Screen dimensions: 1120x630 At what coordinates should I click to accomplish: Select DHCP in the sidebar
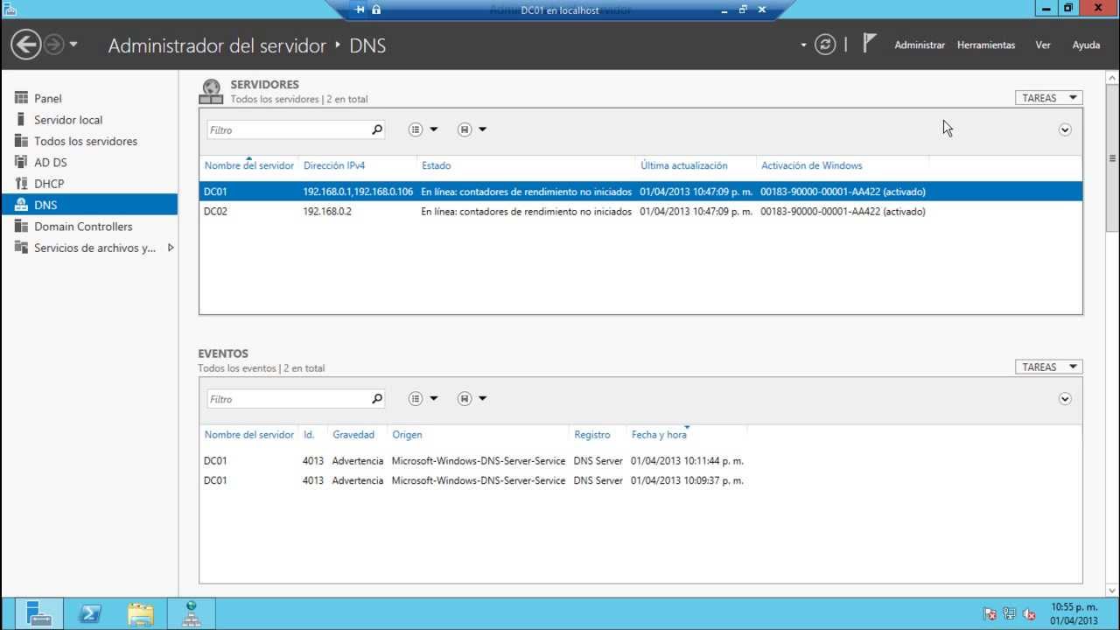click(89, 184)
